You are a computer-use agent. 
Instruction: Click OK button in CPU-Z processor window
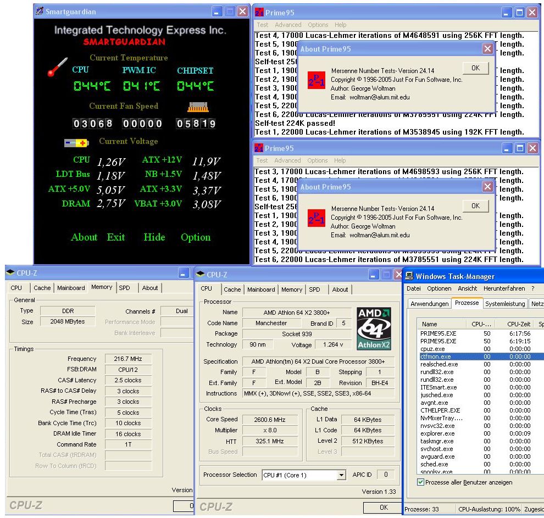(x=384, y=507)
